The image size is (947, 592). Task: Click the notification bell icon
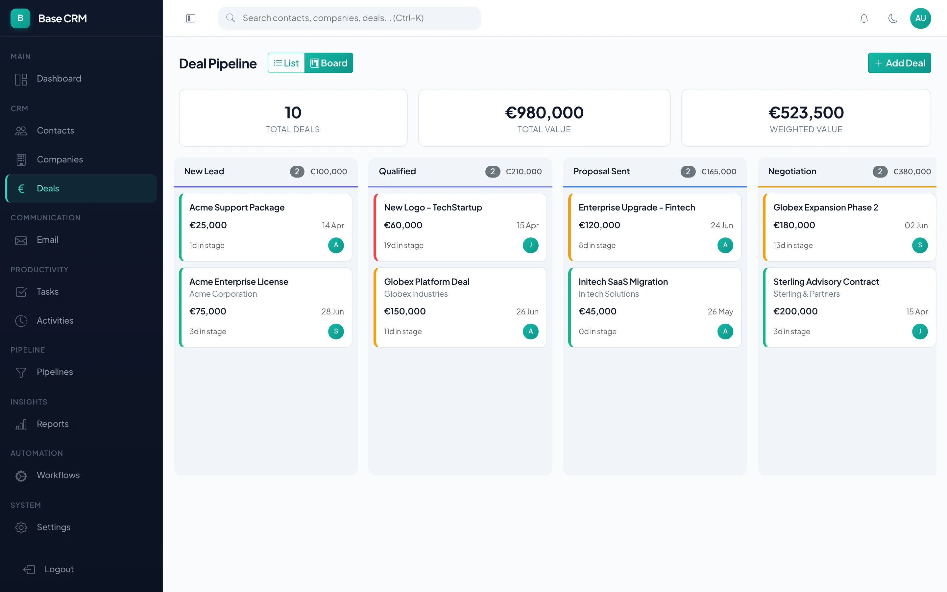[x=864, y=18]
